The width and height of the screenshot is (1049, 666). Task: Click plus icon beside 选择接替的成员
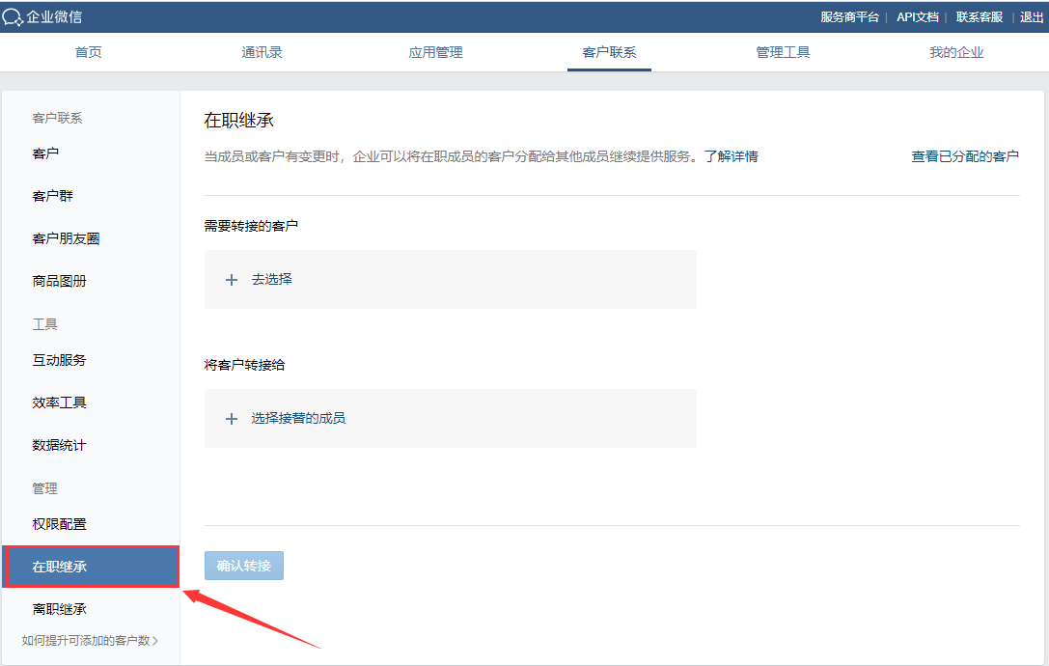tap(231, 419)
